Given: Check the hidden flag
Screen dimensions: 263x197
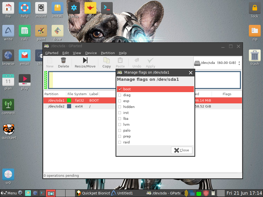Looking at the screenshot, I should [120, 107].
